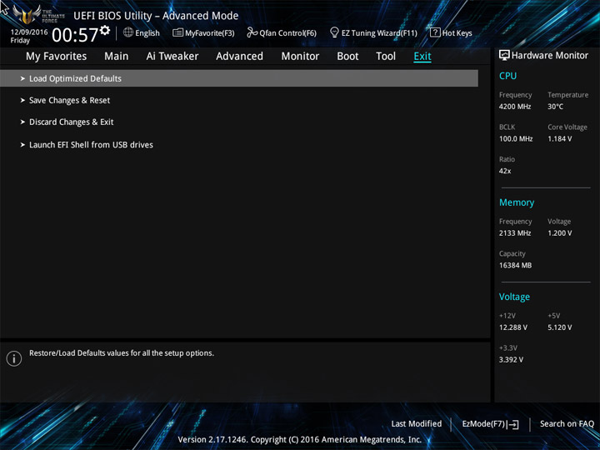Open MyFavorite(F3) list icon
Screen dimensions: 600x450
177,32
